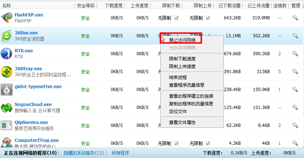Image resolution: width=304 pixels, height=158 pixels.
Task: Sort by 连接数 column header
Action: [280, 5]
